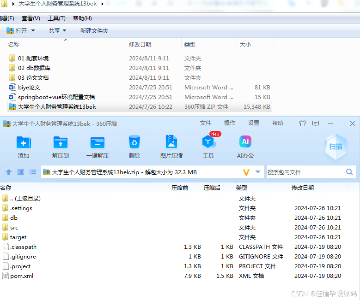
Task: Open the skin (shirt) icon in the 360压缩 title bar
Action: 303,124
